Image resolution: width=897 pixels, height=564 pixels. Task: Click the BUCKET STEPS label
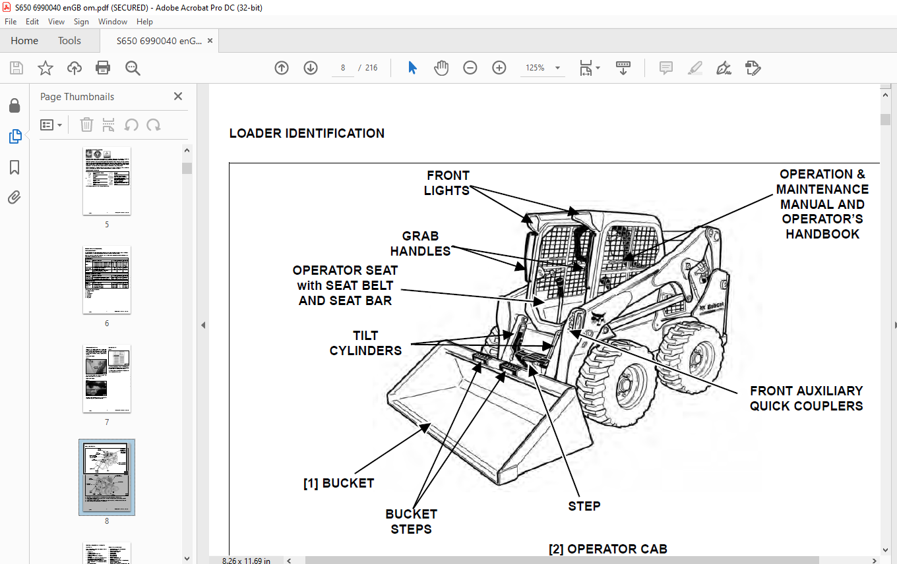412,521
